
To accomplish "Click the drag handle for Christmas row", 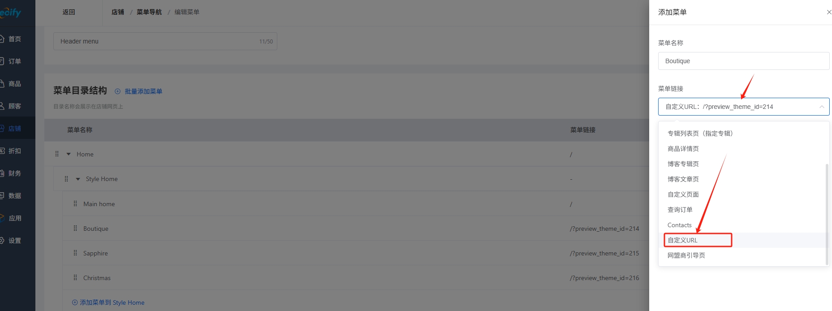I will [75, 278].
